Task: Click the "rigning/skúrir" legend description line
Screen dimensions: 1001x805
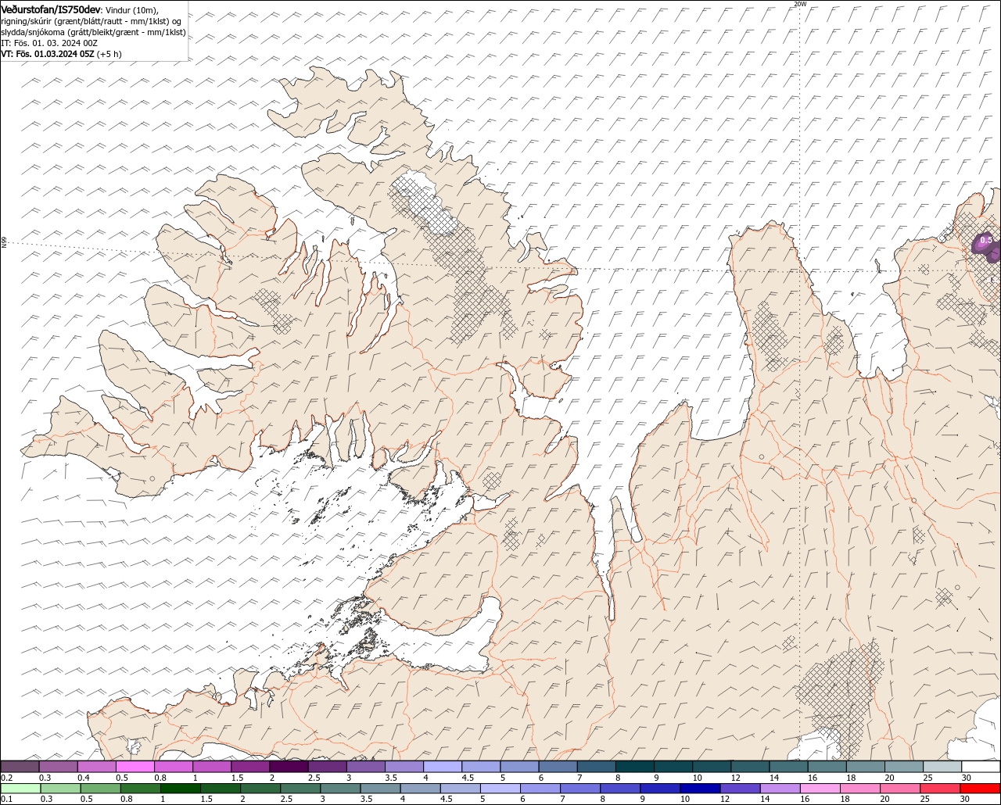Action: click(x=91, y=21)
